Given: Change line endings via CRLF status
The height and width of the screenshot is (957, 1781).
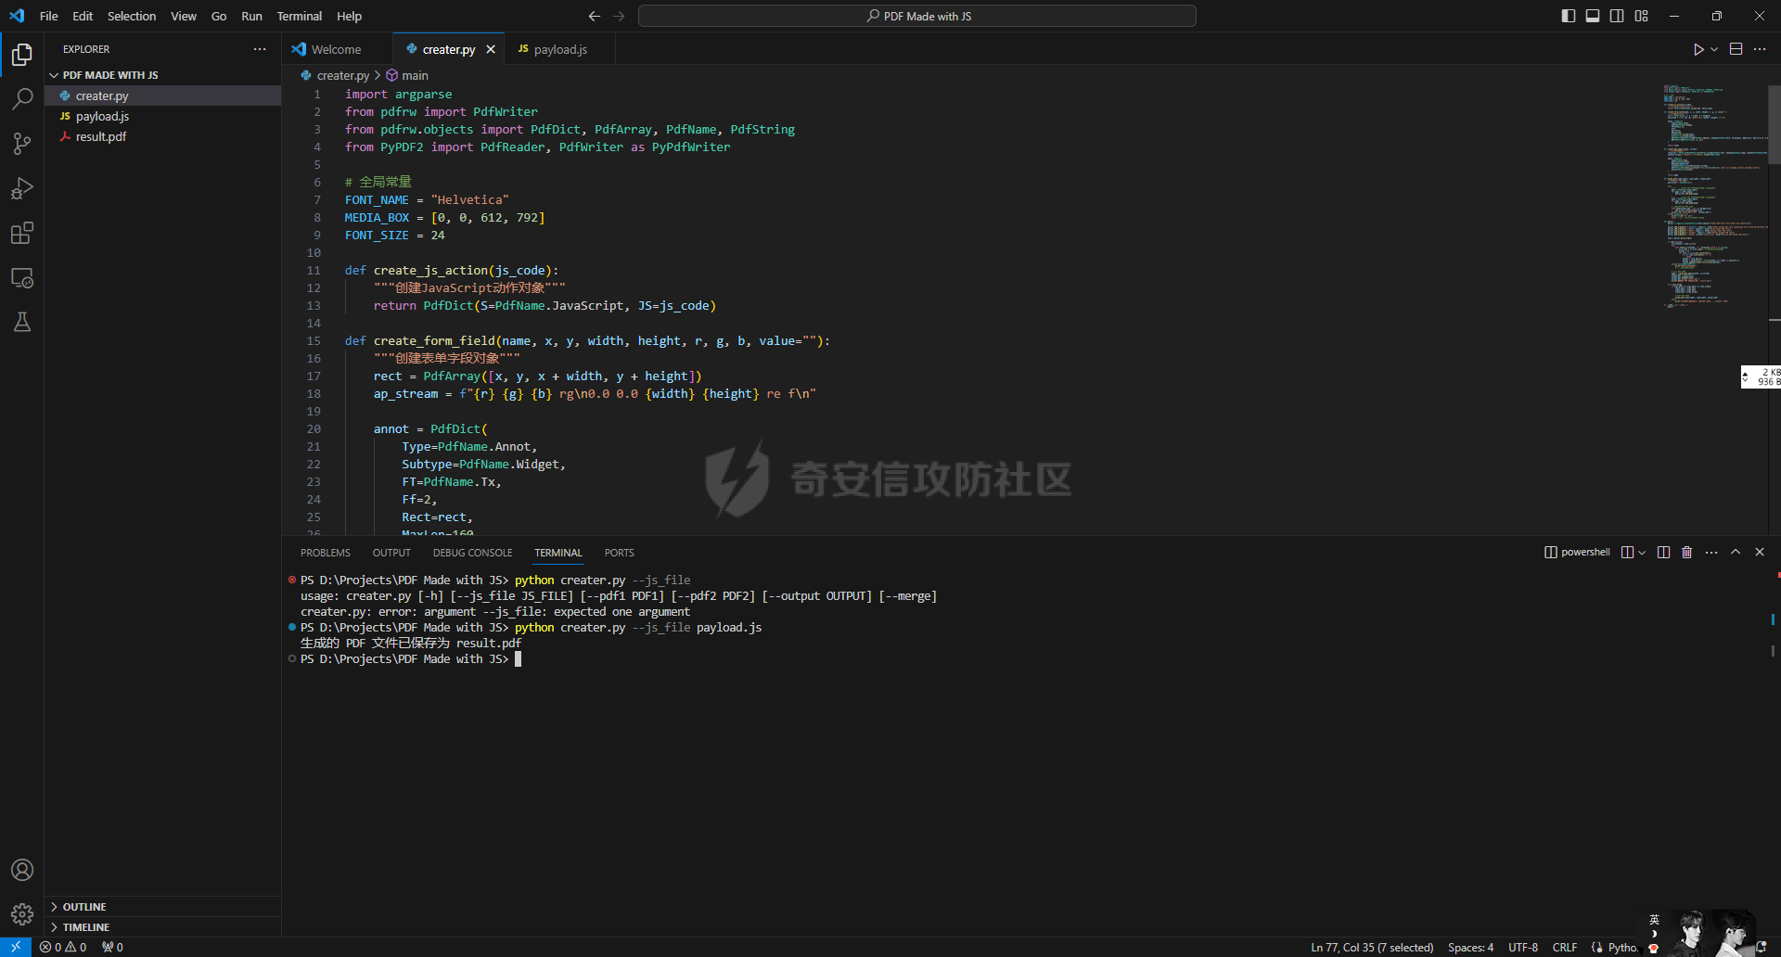Looking at the screenshot, I should coord(1565,947).
